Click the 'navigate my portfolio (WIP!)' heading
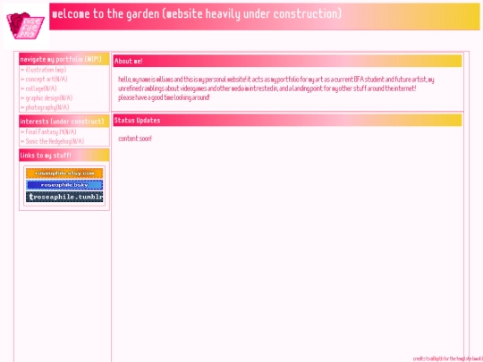This screenshot has height=362, width=483. 61,59
